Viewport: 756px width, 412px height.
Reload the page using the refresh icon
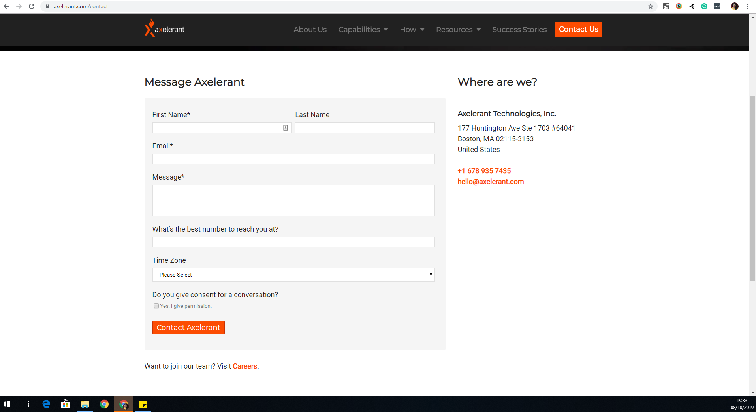(32, 6)
